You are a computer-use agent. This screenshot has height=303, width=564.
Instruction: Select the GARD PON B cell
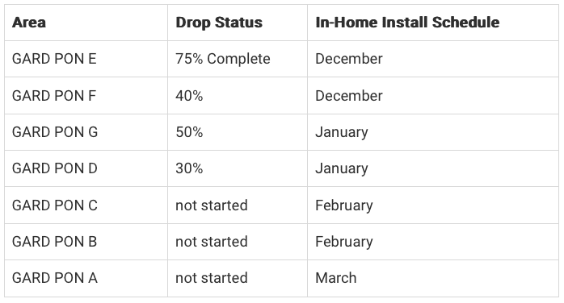pyautogui.click(x=55, y=242)
